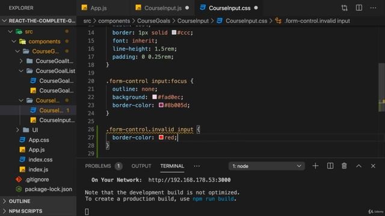Viewport: 385px width, 216px height.
Task: Kill terminal with trash icon
Action: (344, 166)
